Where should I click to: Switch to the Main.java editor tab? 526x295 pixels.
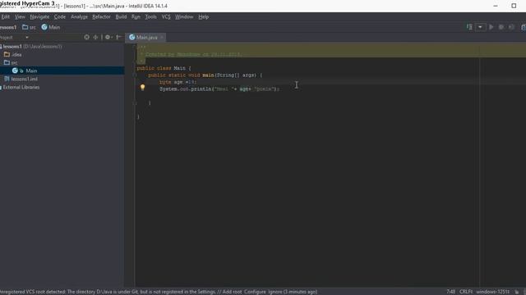coord(146,38)
